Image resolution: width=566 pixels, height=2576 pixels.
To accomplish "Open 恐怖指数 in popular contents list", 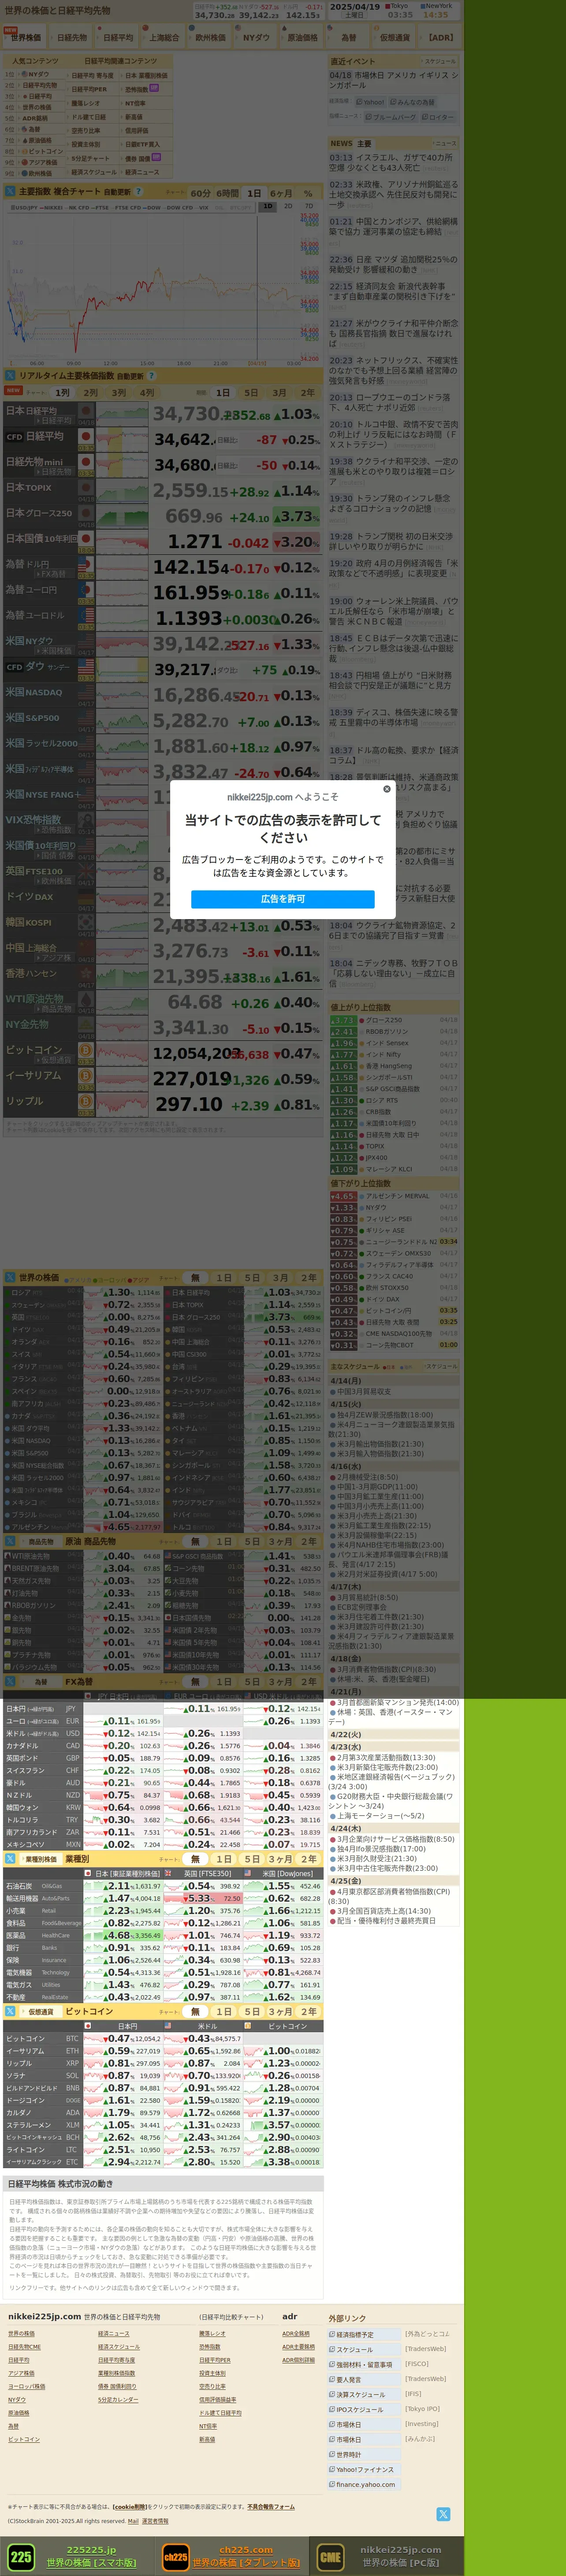I will pyautogui.click(x=136, y=89).
